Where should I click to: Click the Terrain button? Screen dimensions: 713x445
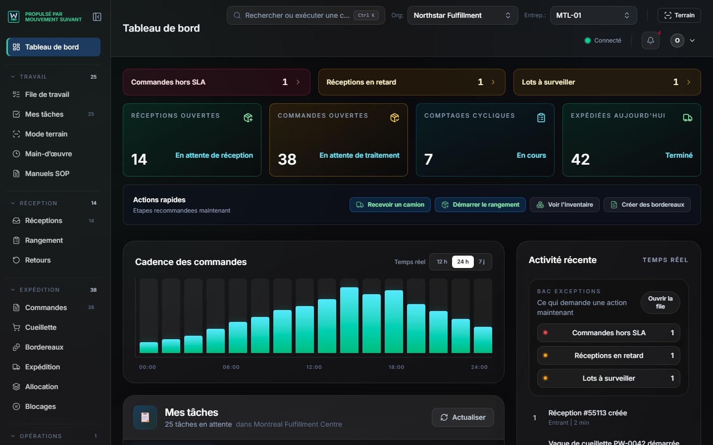point(679,15)
